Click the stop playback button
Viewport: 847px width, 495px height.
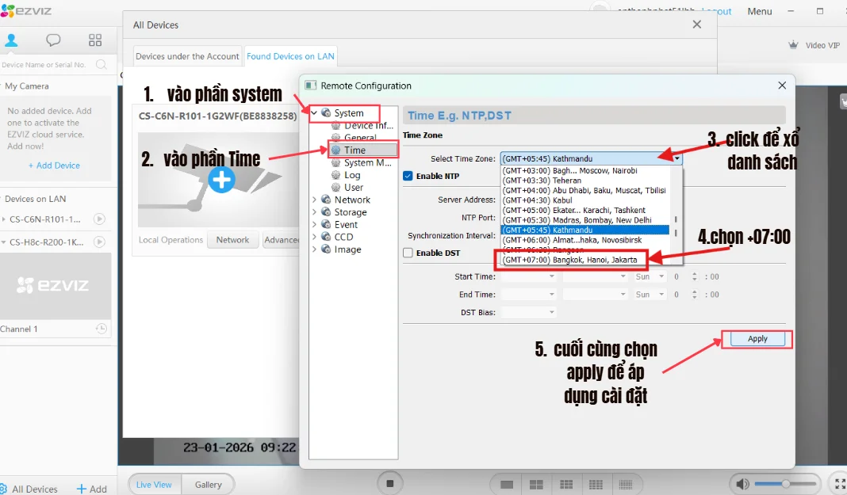tap(389, 483)
